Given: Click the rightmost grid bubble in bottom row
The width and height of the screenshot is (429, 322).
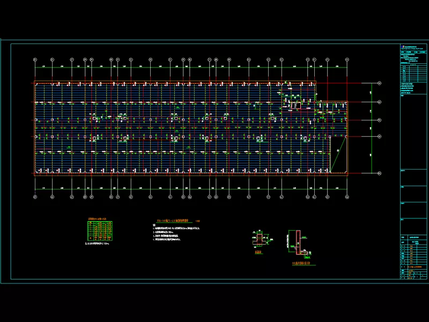Looking at the screenshot, I should 346,197.
